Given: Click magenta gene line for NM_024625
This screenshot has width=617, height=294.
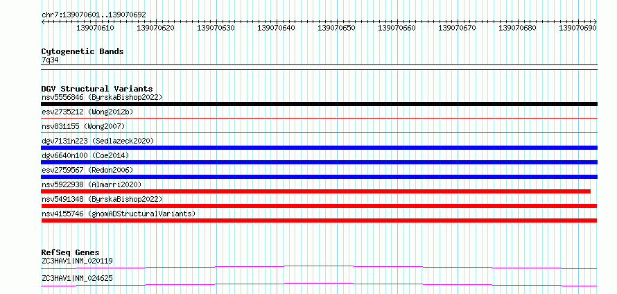Looking at the screenshot, I should [x=319, y=284].
